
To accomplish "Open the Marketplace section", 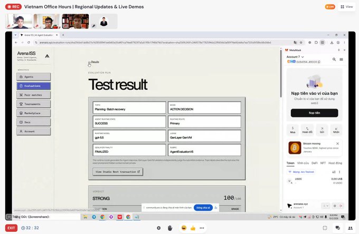I will point(34,113).
